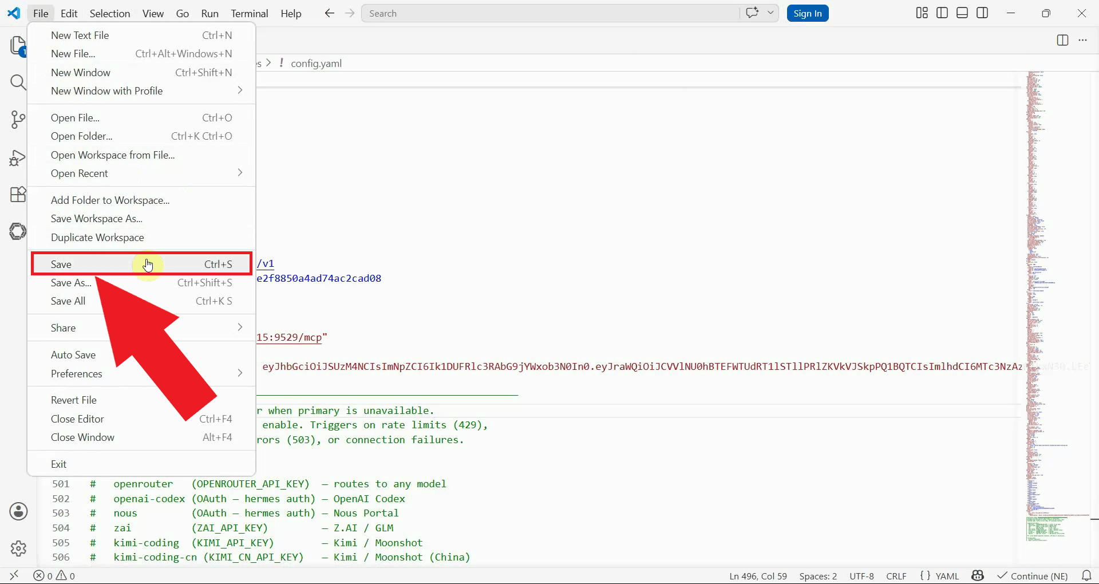Click line number 503 in gutter
This screenshot has width=1099, height=584.
pyautogui.click(x=61, y=513)
